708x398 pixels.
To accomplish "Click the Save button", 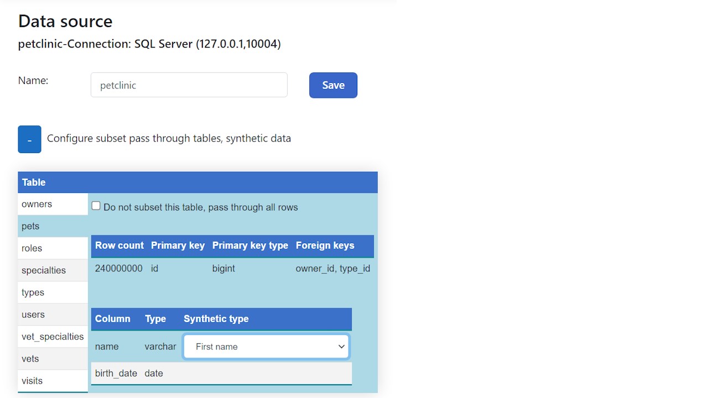I will (333, 85).
